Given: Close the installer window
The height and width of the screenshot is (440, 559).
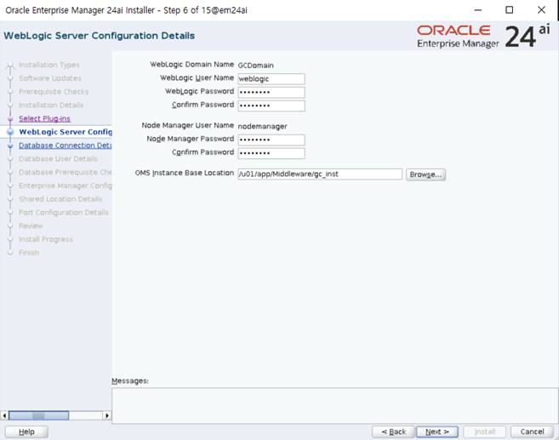Looking at the screenshot, I should click(541, 10).
